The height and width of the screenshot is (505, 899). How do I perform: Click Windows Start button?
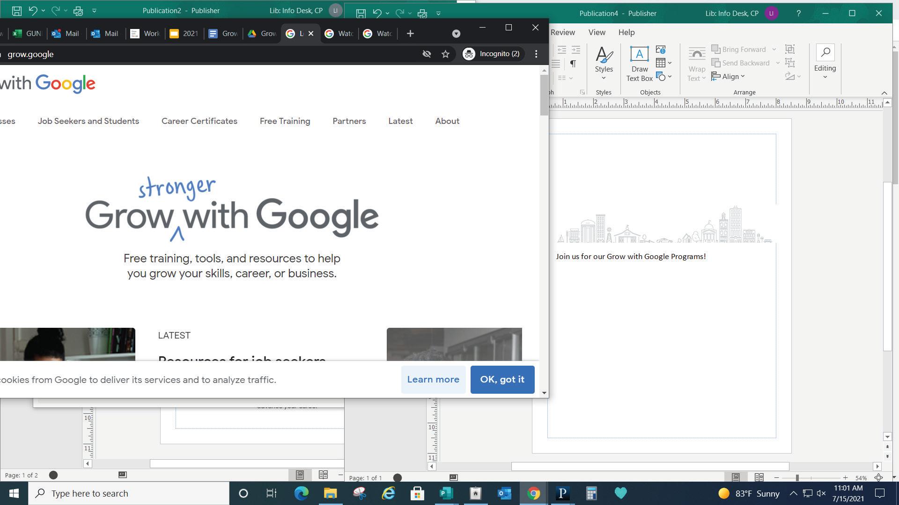[14, 493]
